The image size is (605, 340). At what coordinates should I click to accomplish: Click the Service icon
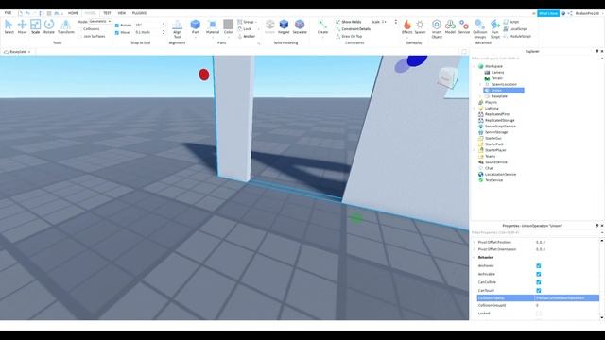(464, 27)
